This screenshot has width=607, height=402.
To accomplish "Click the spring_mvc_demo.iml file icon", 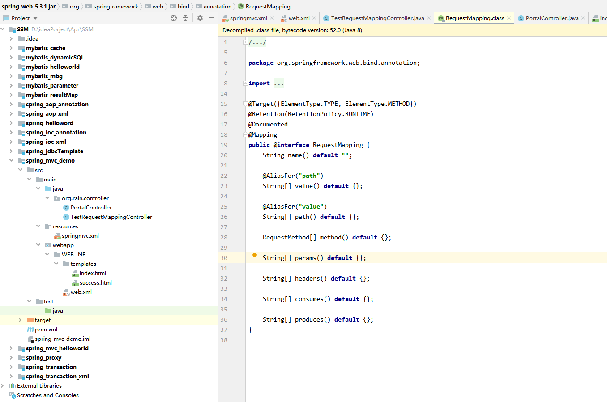I will point(31,339).
